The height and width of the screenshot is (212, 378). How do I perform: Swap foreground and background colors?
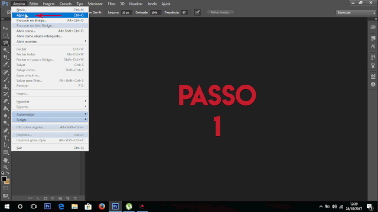[x=8, y=173]
